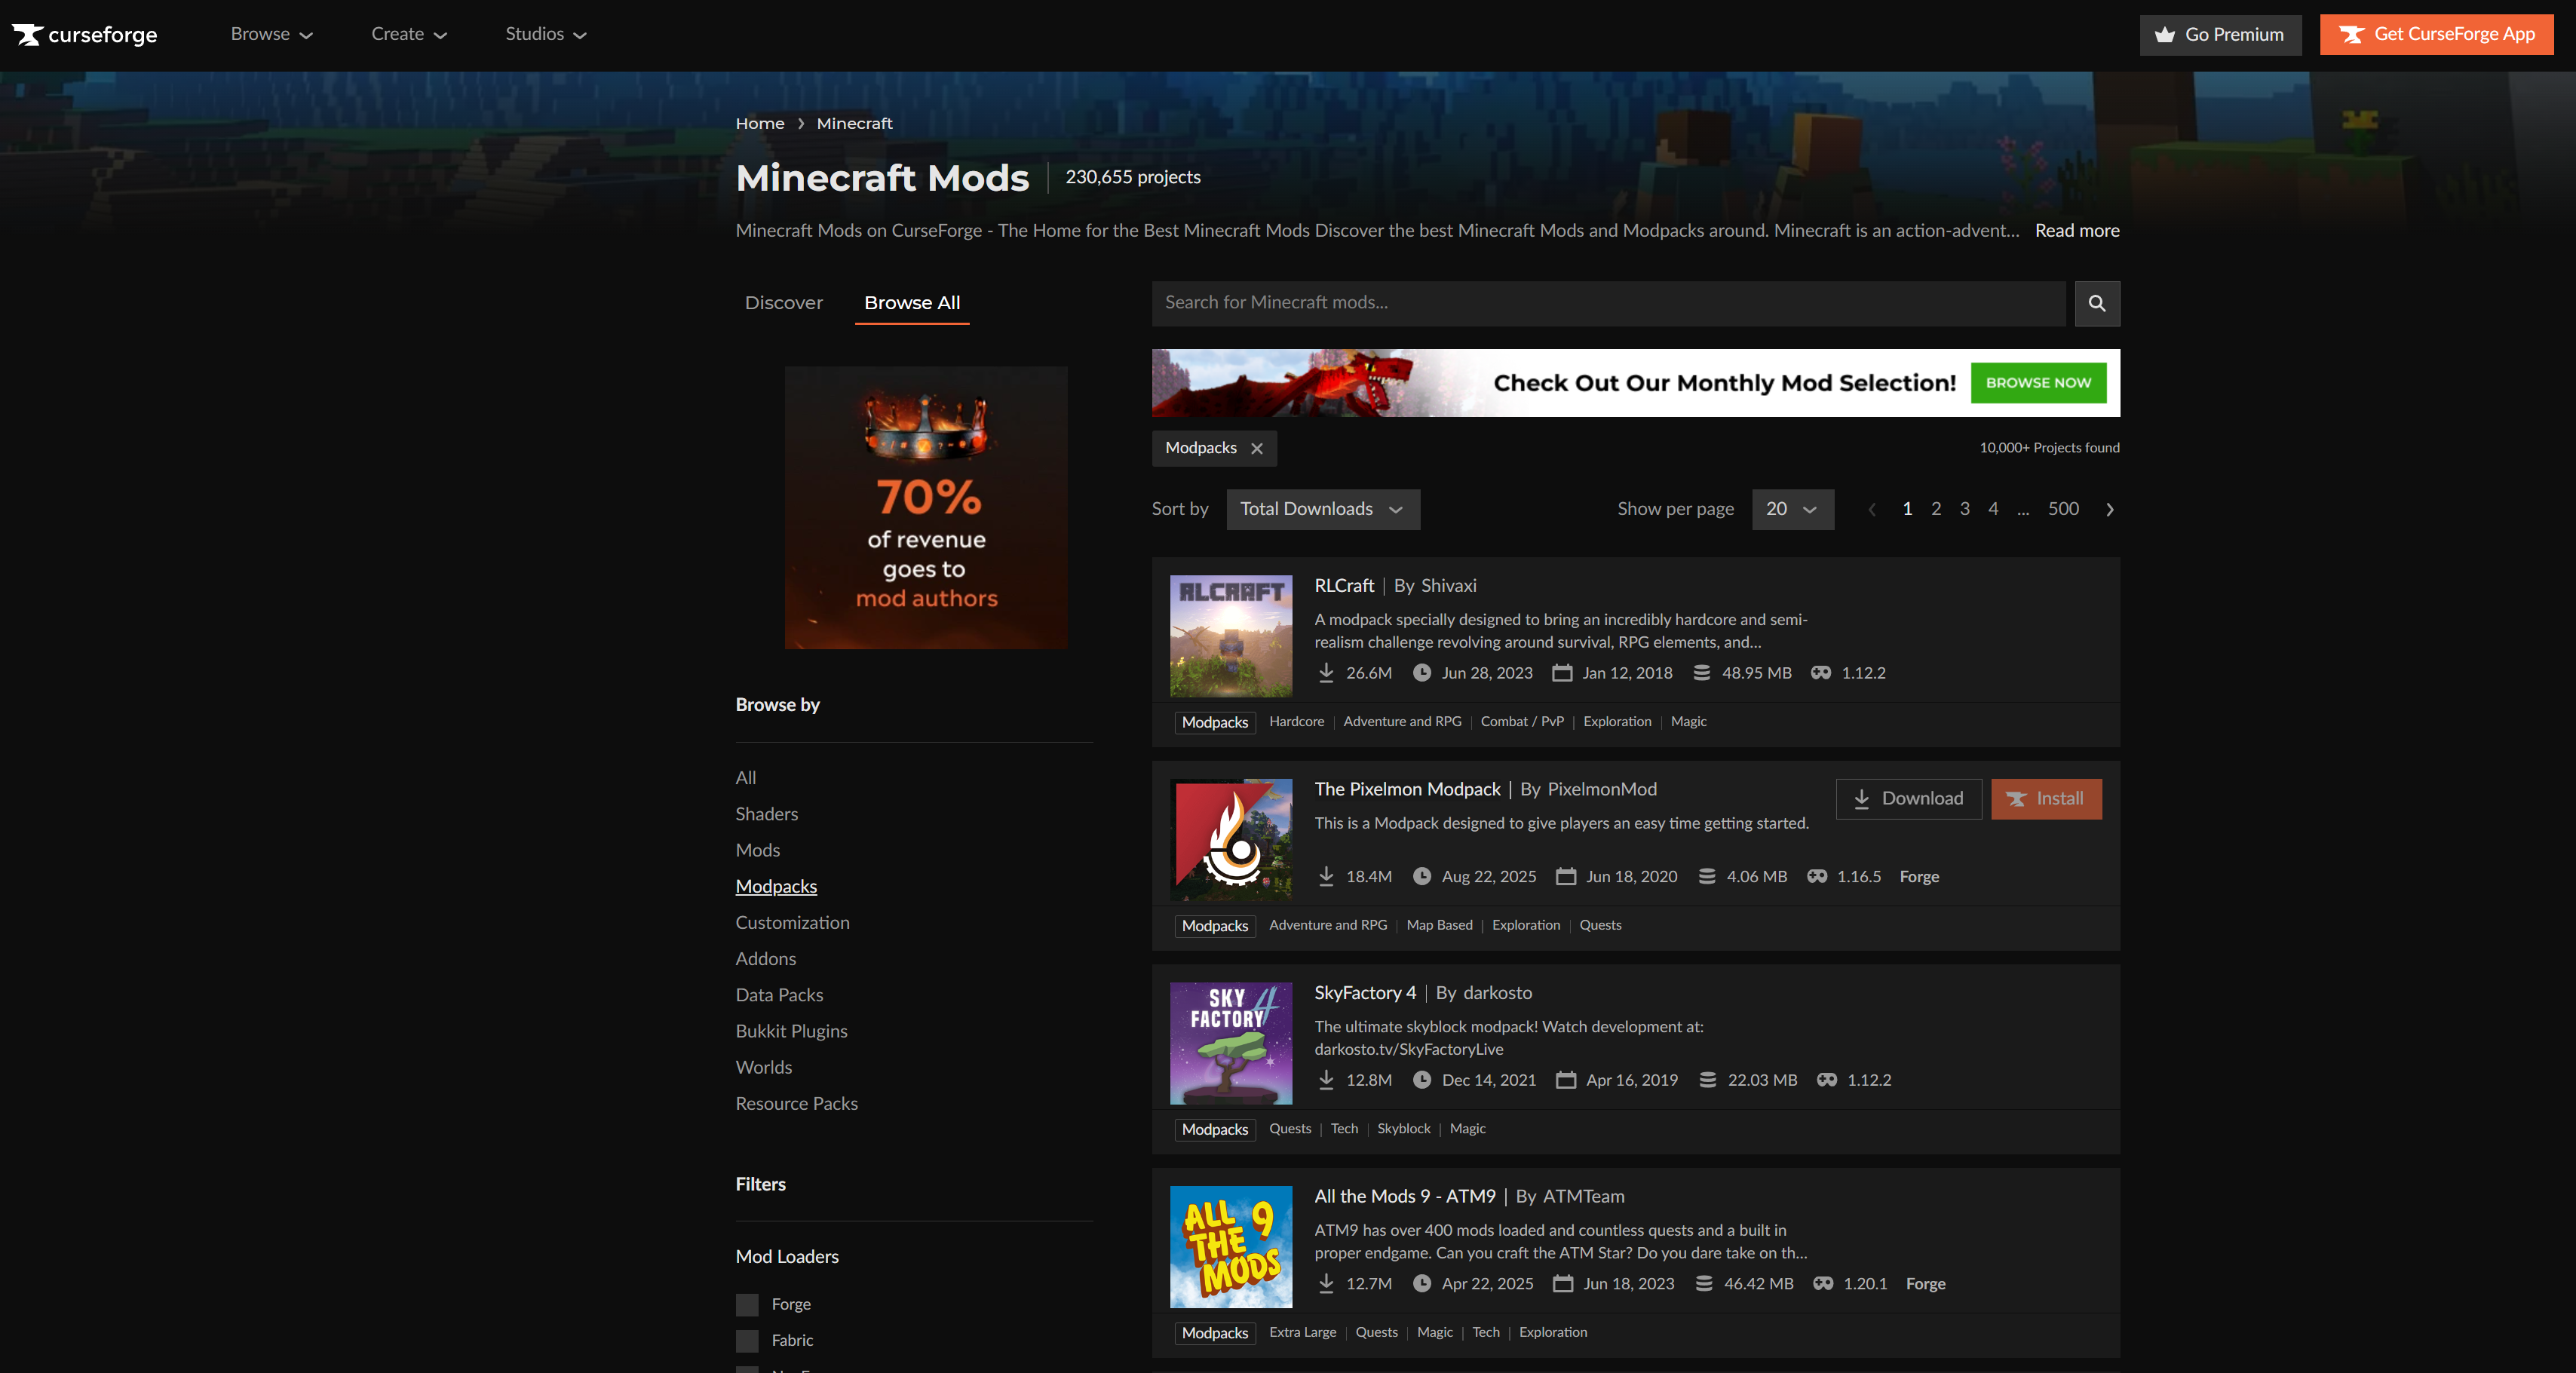
Task: Click Pixelmon download count icon
Action: point(1326,876)
